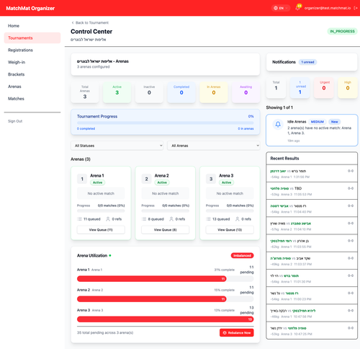Click the queue list icon in Arena 1
The width and height of the screenshot is (360, 349).
[x=79, y=219]
